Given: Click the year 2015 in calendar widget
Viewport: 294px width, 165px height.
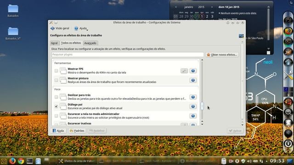Looking at the screenshot, I should (x=201, y=7).
